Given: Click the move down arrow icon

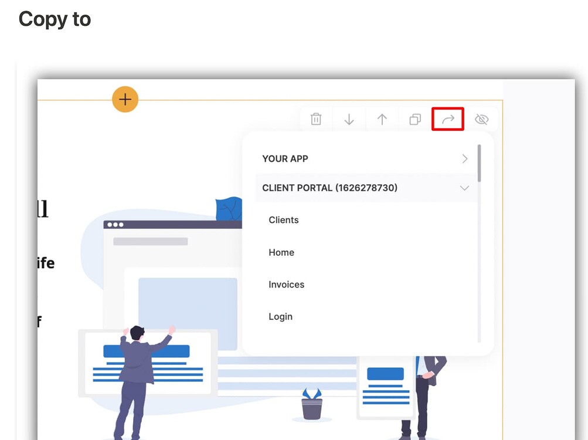Looking at the screenshot, I should (x=349, y=119).
